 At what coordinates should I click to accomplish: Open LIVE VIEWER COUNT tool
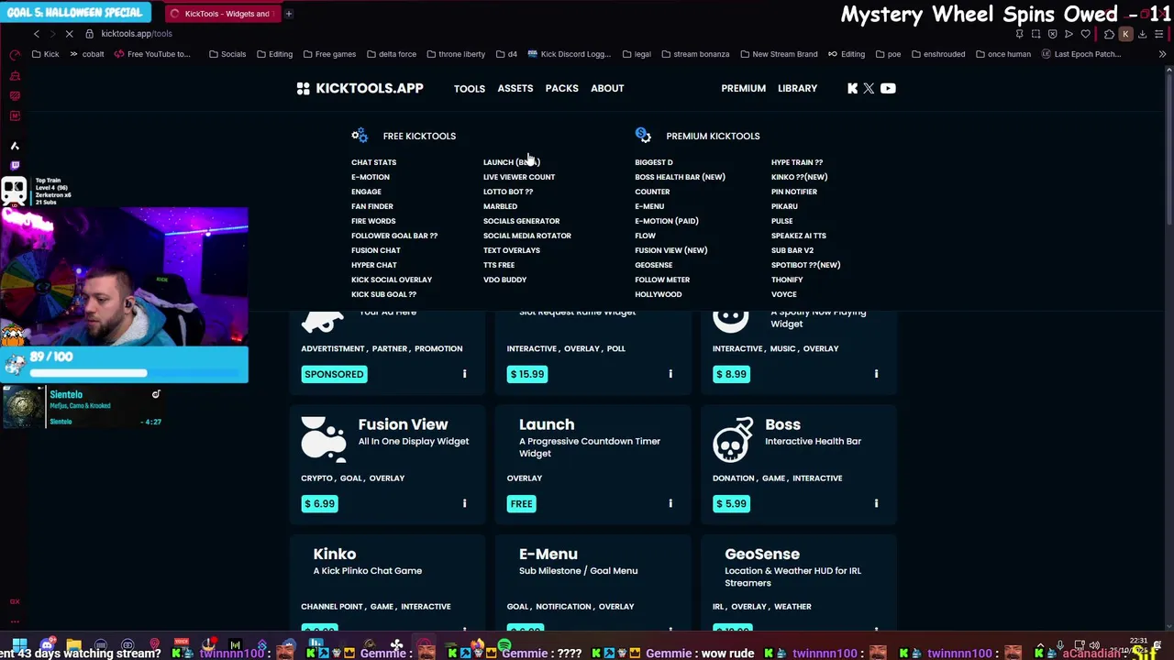[x=519, y=177]
